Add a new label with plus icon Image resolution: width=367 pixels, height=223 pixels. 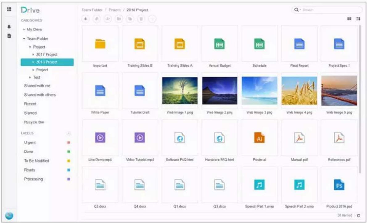click(x=68, y=133)
